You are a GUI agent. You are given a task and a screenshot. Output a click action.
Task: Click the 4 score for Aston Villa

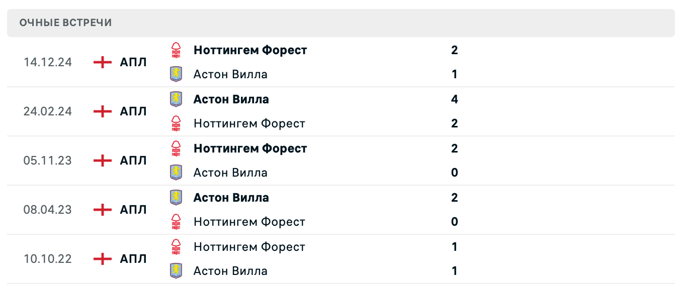point(455,99)
